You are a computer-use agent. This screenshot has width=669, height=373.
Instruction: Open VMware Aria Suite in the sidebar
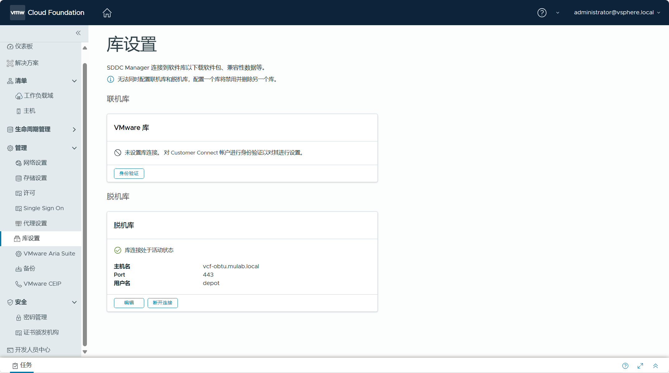pyautogui.click(x=49, y=254)
